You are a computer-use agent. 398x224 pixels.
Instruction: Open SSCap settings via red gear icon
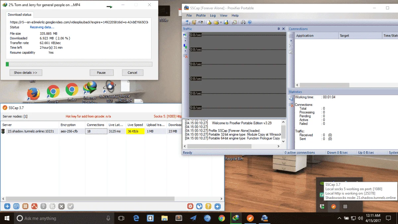tap(190, 206)
